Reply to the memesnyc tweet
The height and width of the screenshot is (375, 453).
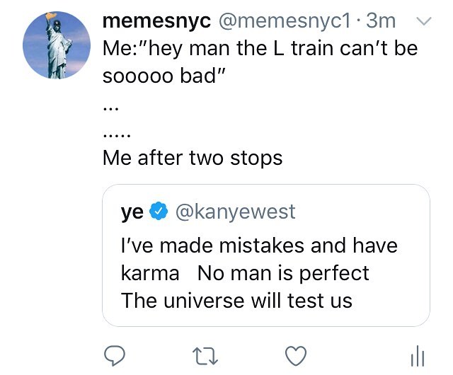(115, 354)
